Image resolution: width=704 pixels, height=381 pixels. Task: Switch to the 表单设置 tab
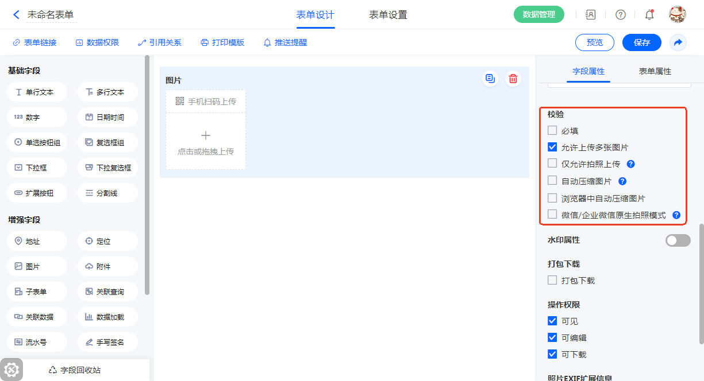coord(388,15)
